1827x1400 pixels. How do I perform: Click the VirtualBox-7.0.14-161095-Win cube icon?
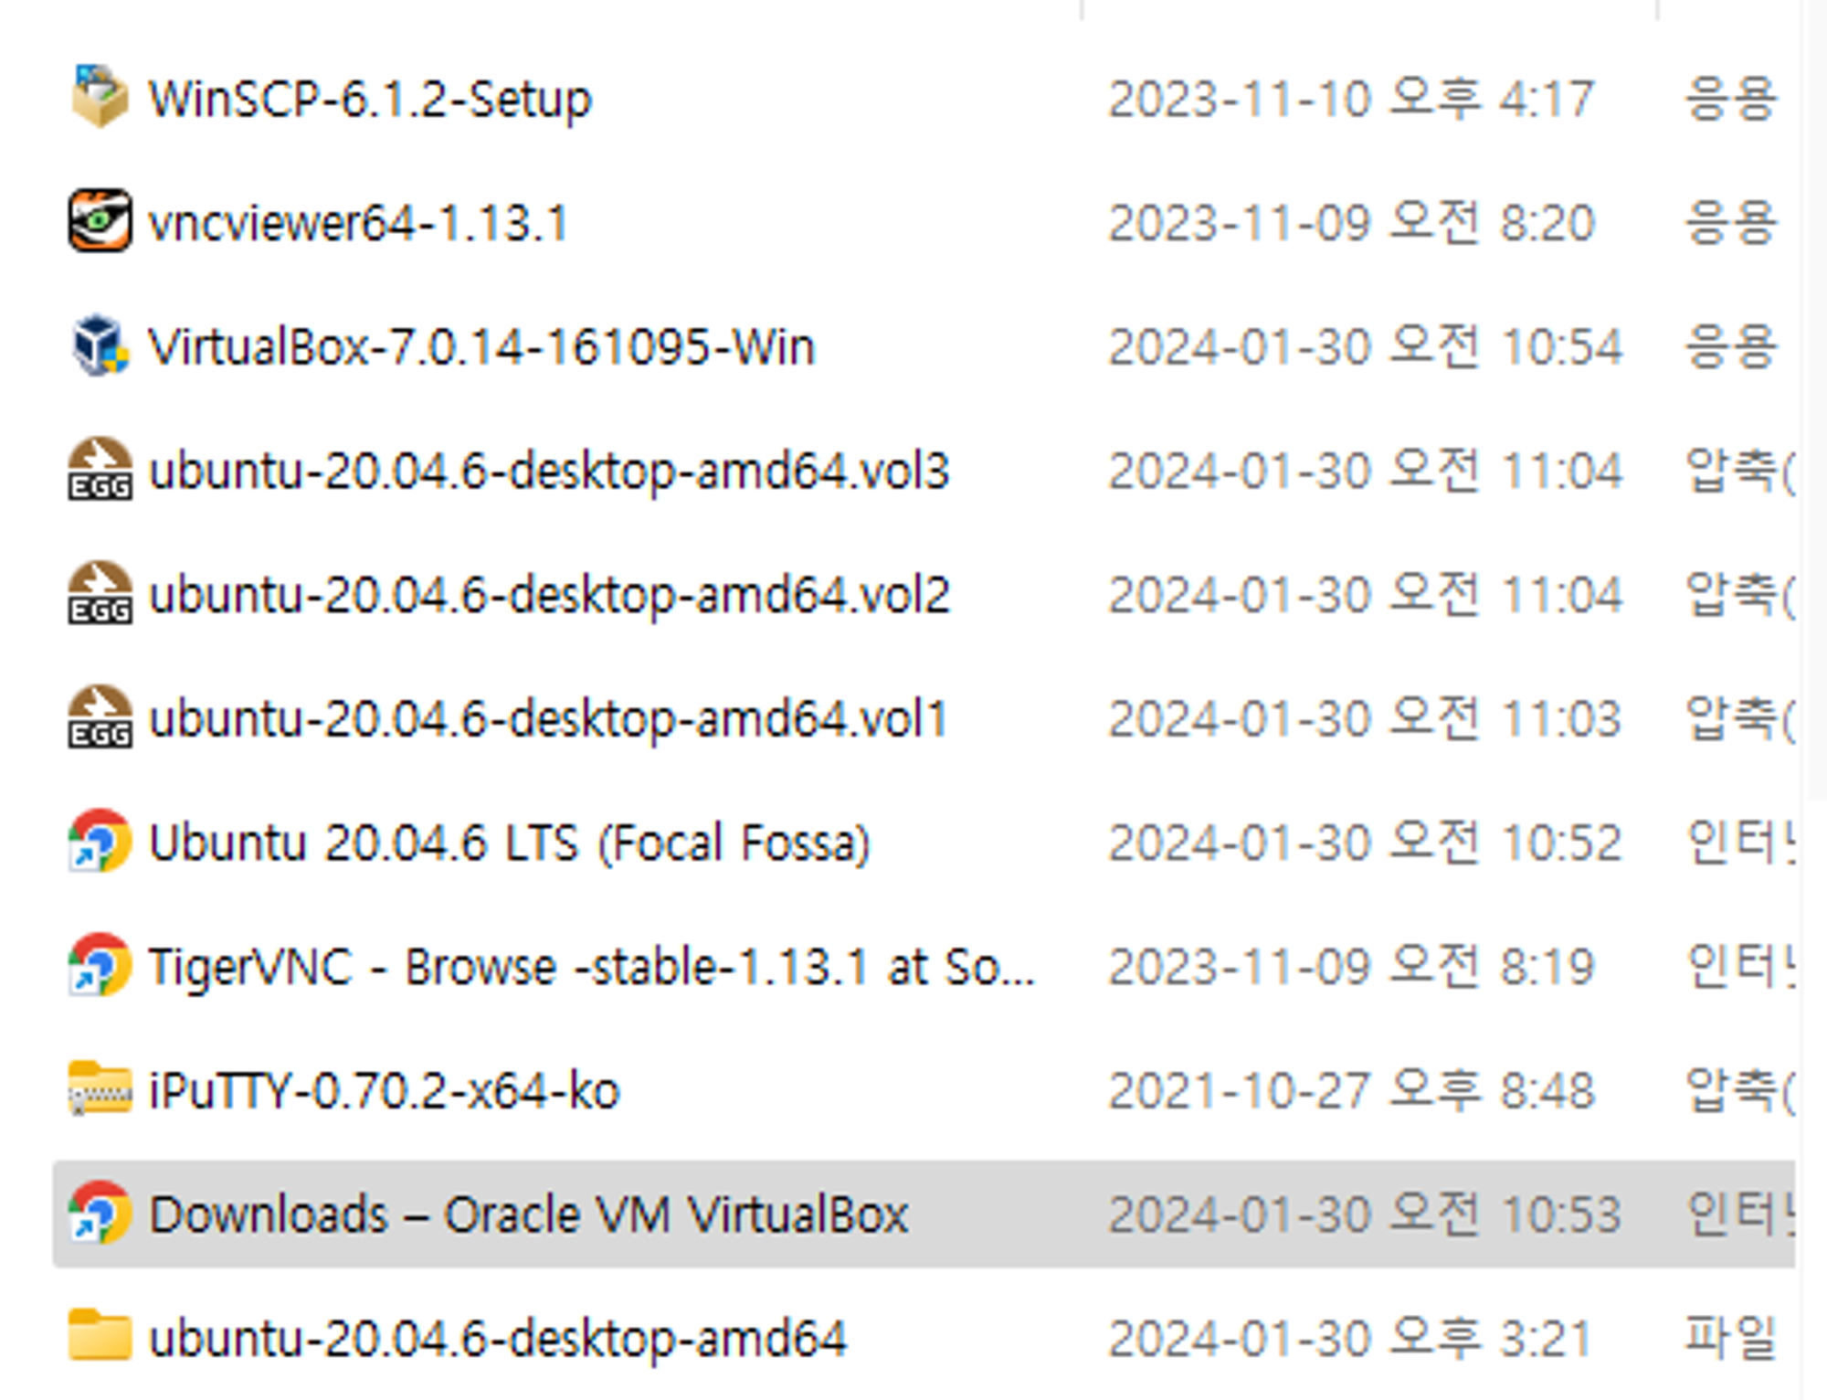100,345
